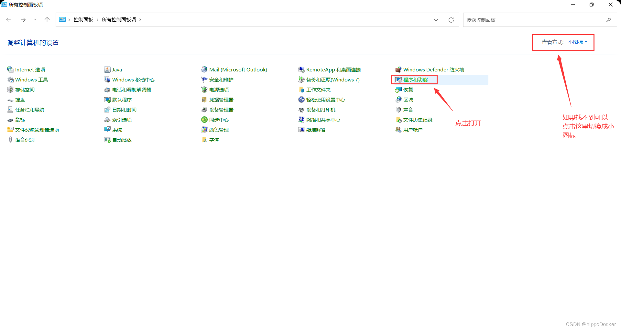Click the 安全和维护 flag icon
Screen dimensions: 621x330
204,80
